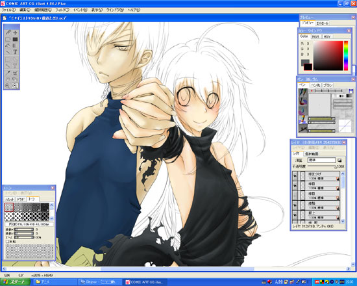Click the icon next to the blend mode box
Screen dimensions: 357x286
click(339, 161)
